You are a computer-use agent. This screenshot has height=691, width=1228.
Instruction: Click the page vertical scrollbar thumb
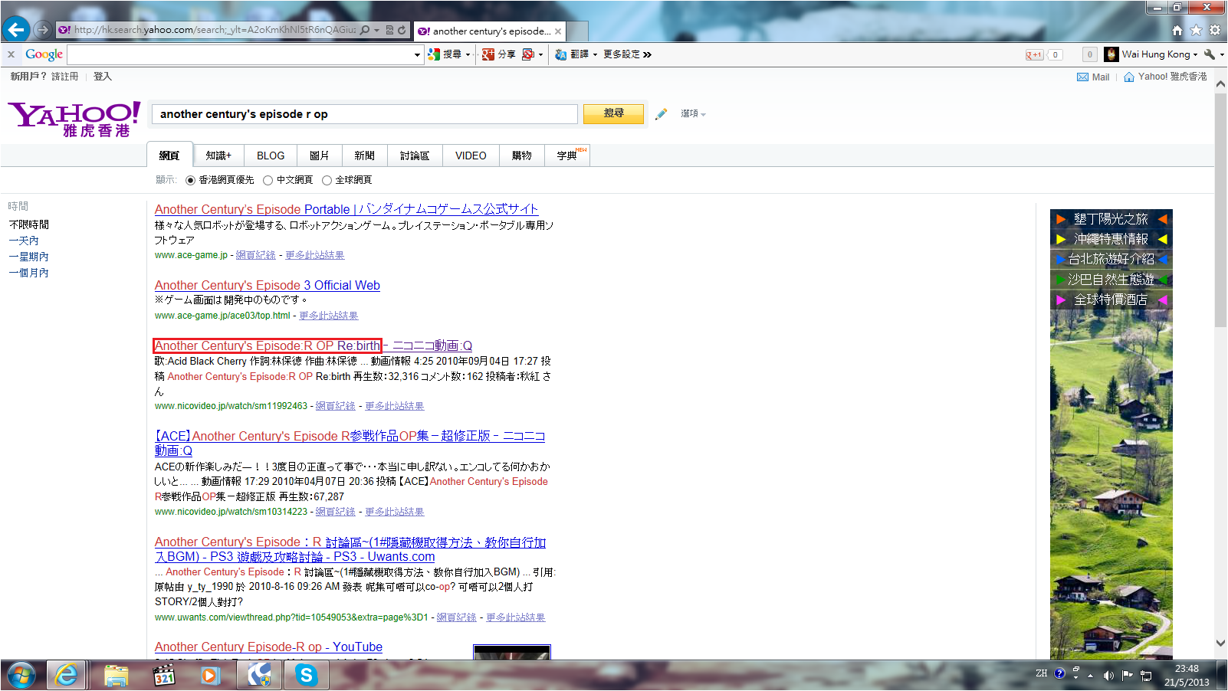click(1220, 211)
